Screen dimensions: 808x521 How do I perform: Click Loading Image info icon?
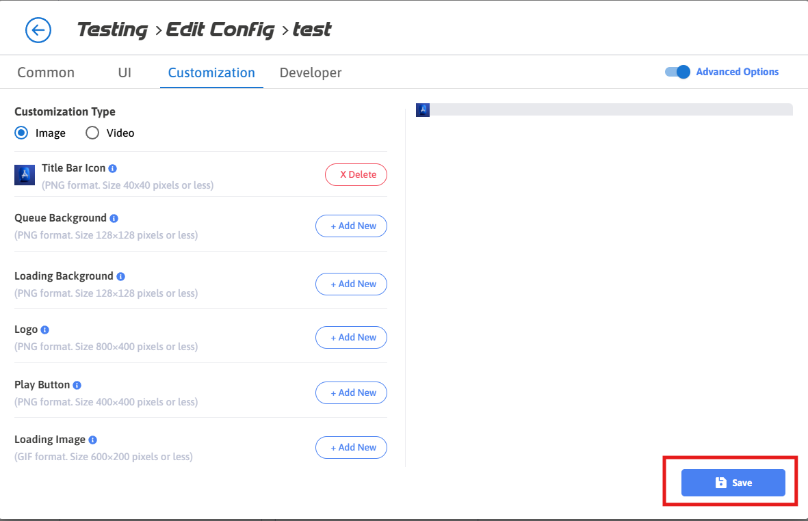(x=93, y=440)
